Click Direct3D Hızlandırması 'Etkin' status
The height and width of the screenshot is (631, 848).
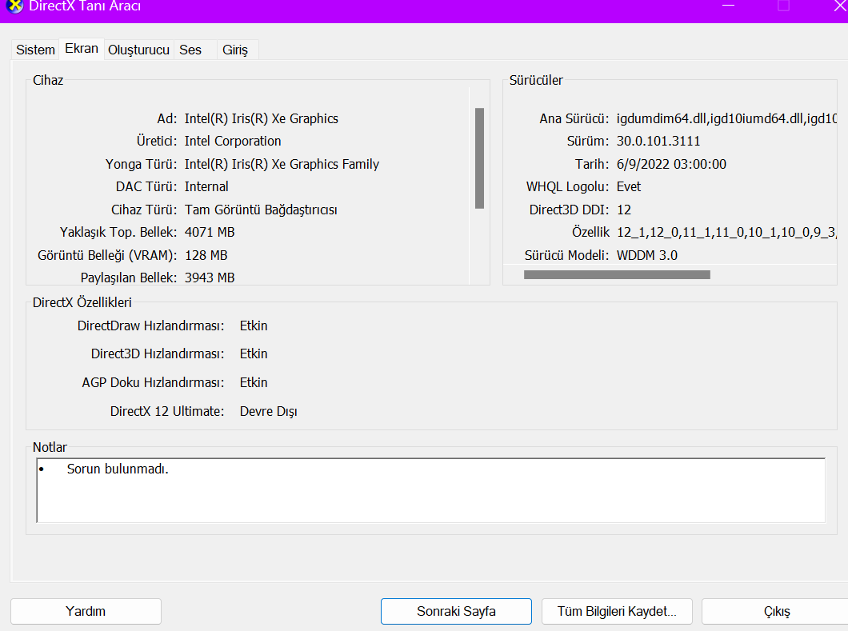[x=254, y=354]
